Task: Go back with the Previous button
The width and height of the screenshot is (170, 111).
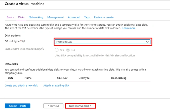Action: point(53,106)
